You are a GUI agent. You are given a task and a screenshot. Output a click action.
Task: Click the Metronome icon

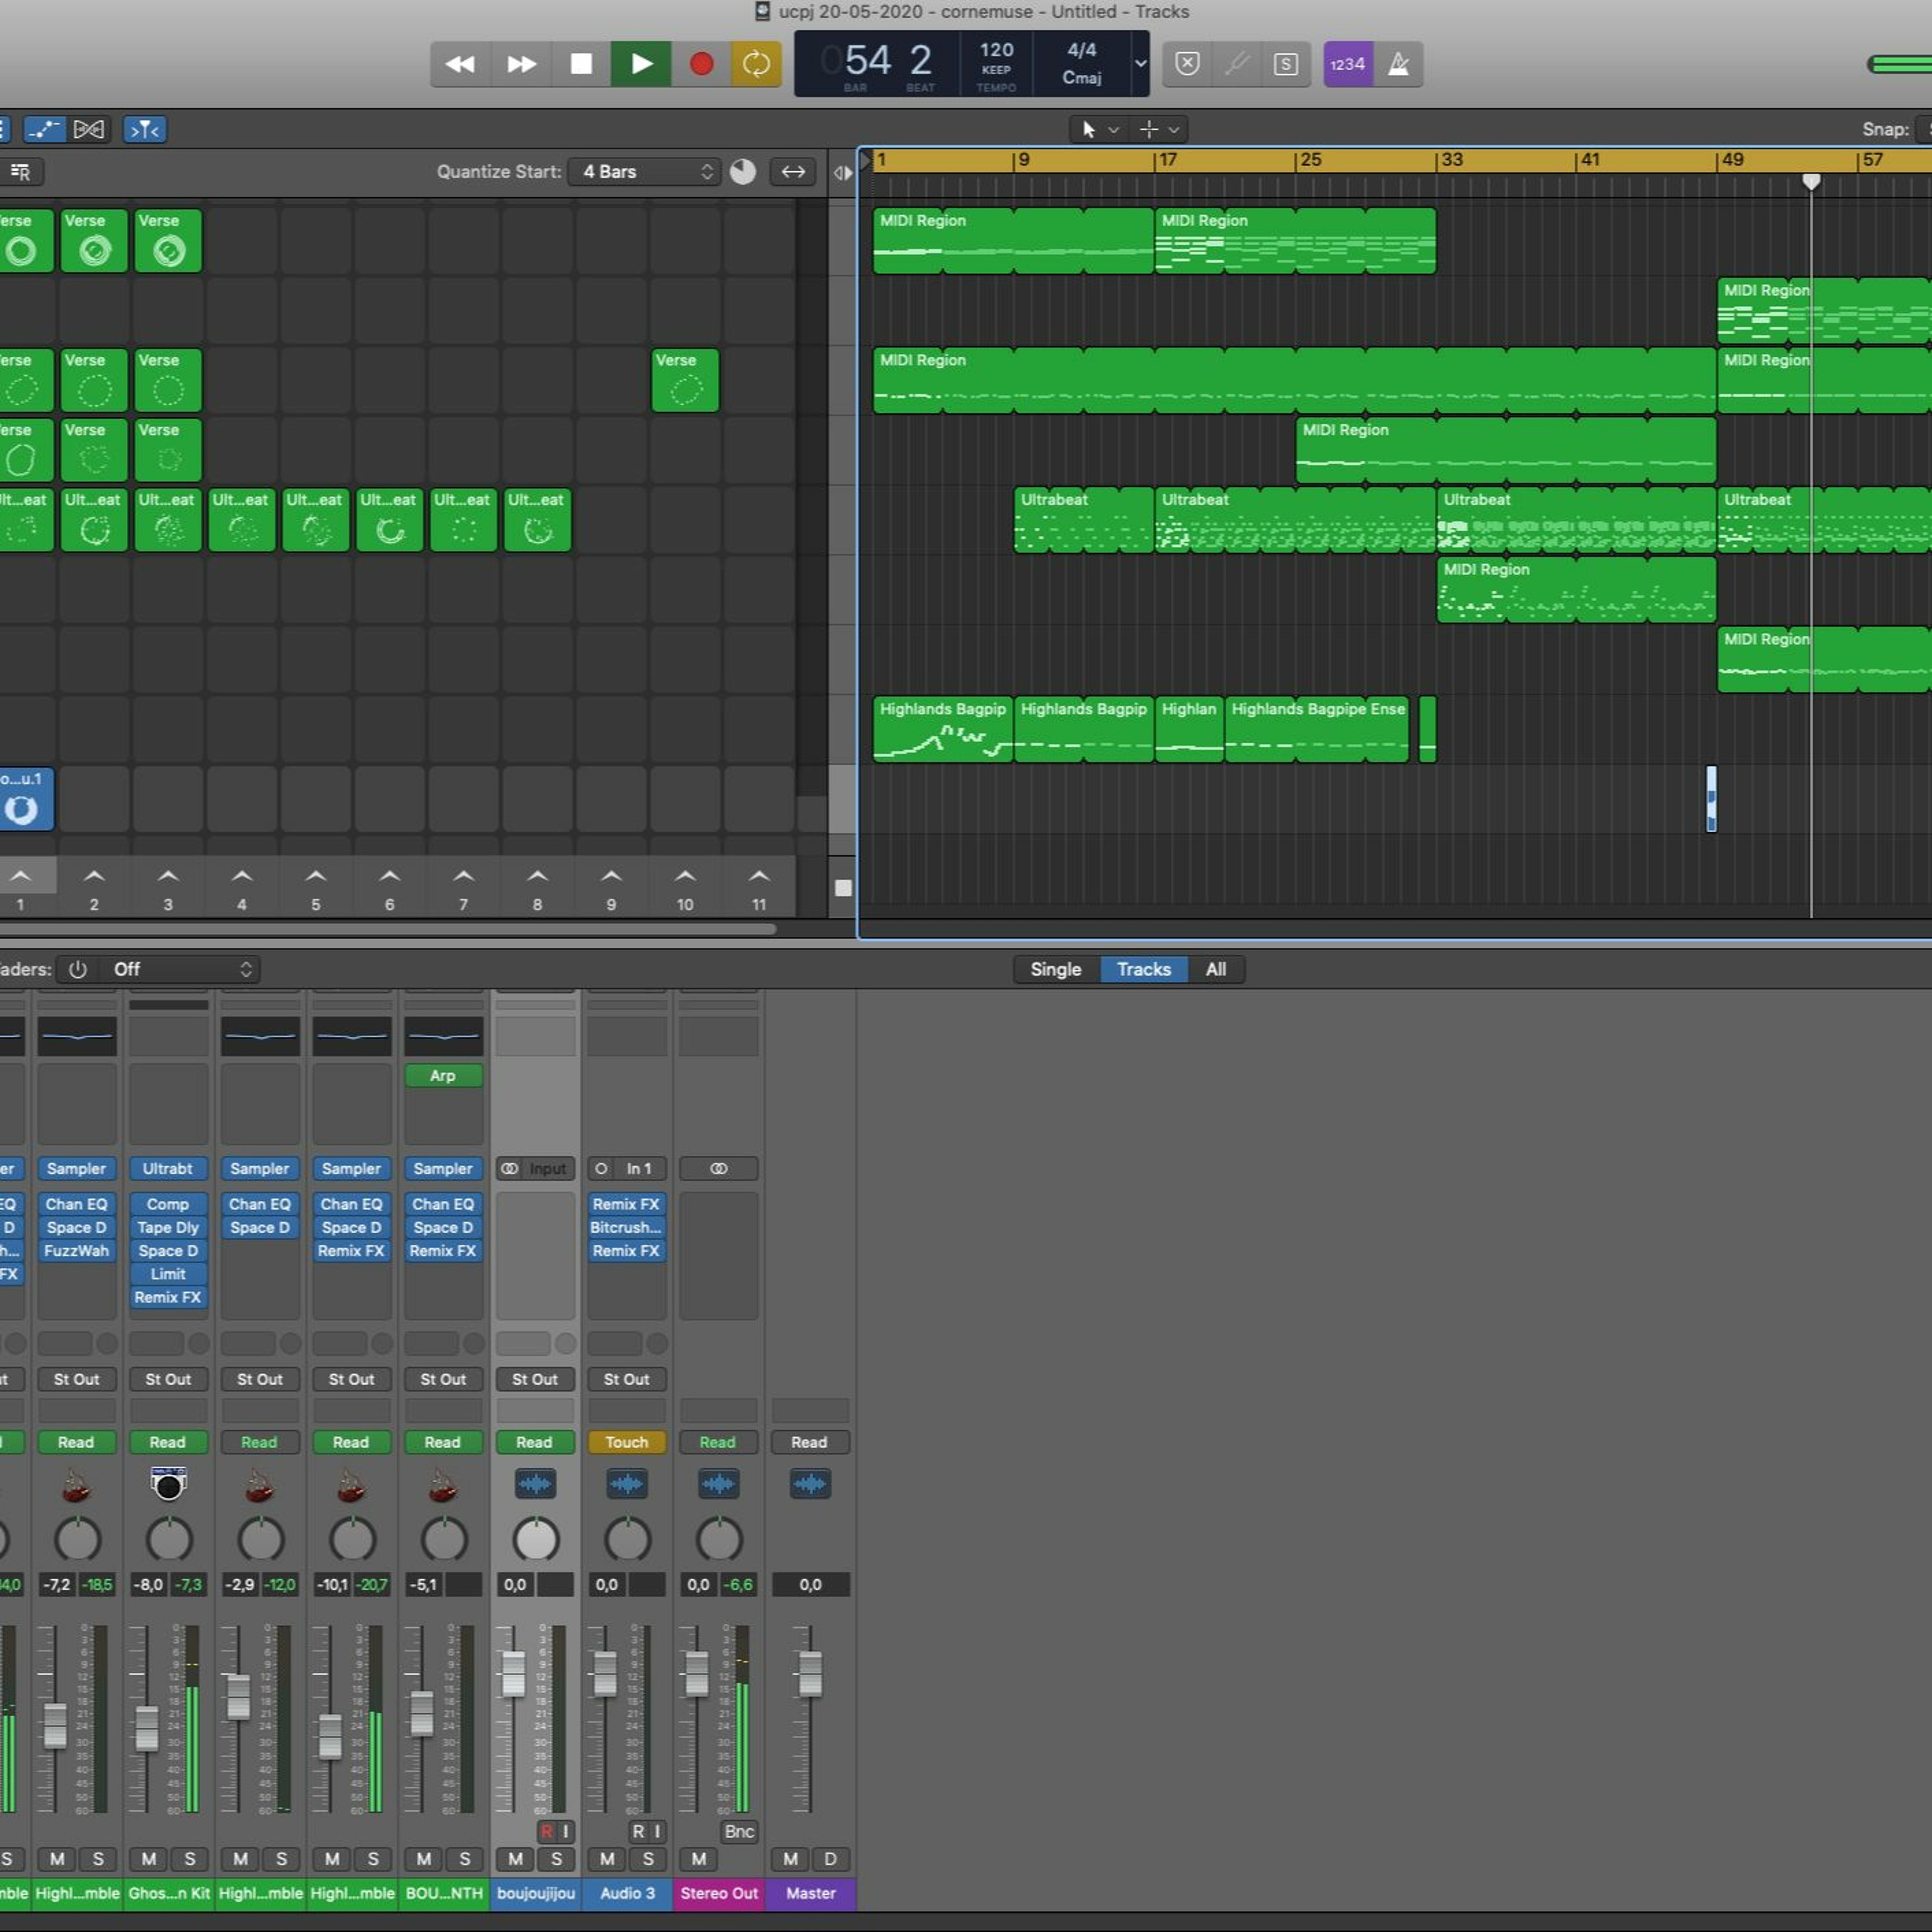click(x=1398, y=64)
